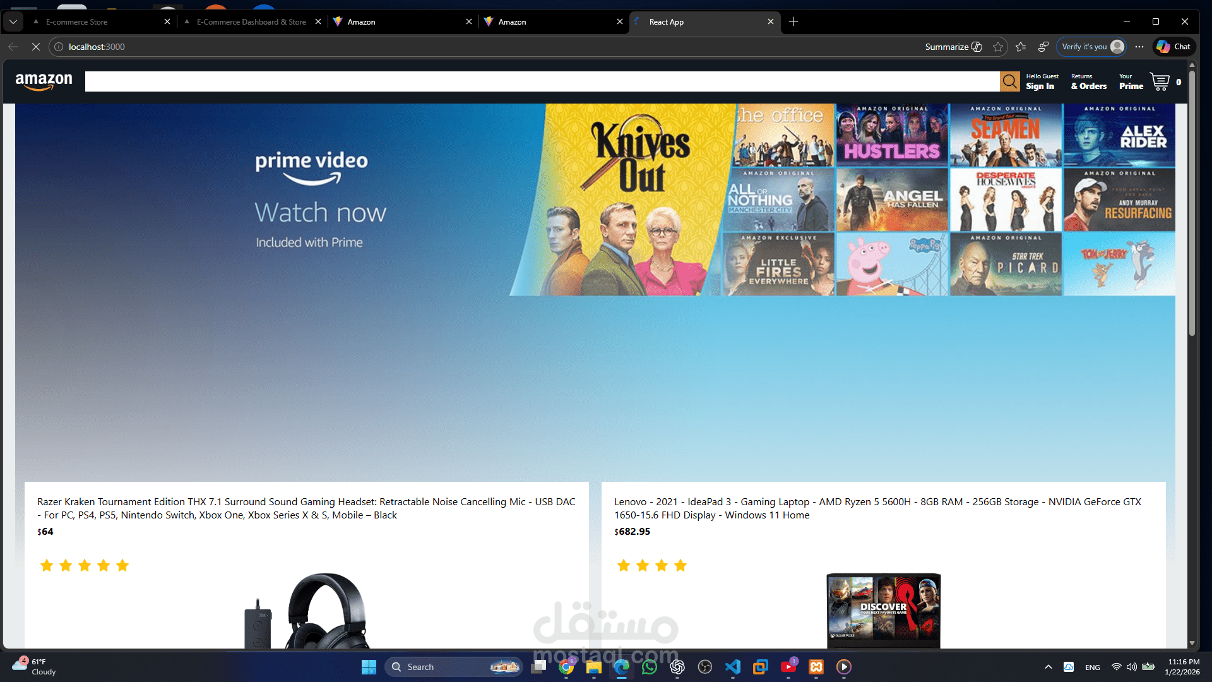Click the Angel Has Fallen poster
1212x682 pixels.
pos(892,200)
